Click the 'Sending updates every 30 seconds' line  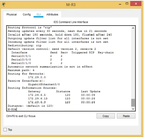point(57,31)
